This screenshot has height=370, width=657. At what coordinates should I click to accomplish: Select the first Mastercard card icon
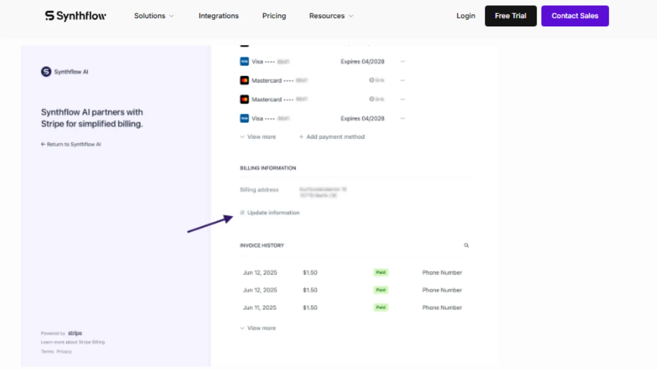[x=244, y=80]
